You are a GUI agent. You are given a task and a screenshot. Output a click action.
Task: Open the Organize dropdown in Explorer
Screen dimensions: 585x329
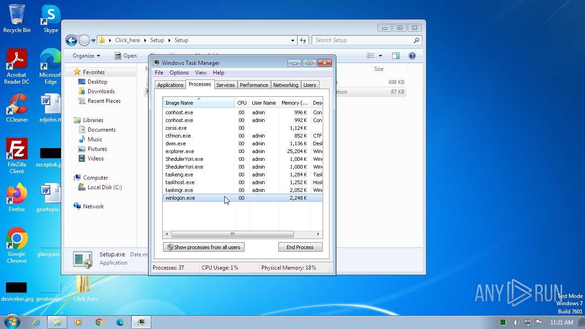pyautogui.click(x=86, y=56)
